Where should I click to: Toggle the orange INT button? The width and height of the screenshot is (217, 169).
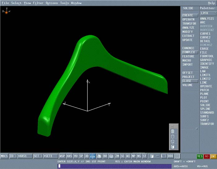point(213,156)
